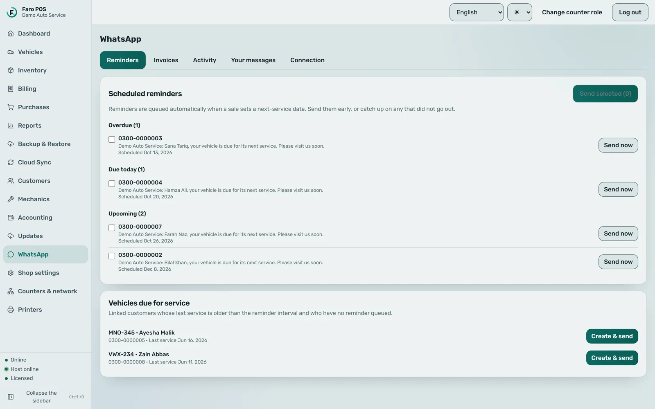Click Send now for Farah Naz
The image size is (655, 409).
[618, 234]
